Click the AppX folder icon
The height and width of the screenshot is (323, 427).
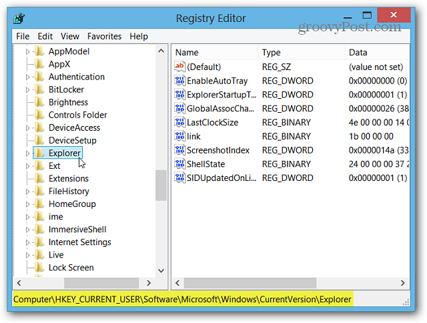pos(40,64)
